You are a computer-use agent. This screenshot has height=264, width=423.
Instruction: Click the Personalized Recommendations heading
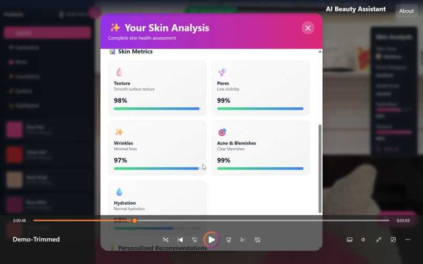162,248
